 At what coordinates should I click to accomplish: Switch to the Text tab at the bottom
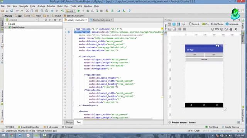click(x=79, y=122)
